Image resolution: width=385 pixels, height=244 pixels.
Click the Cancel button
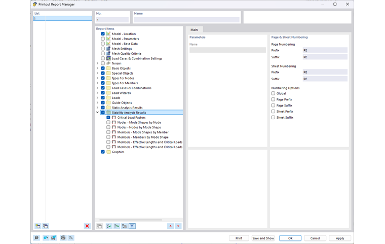315,238
